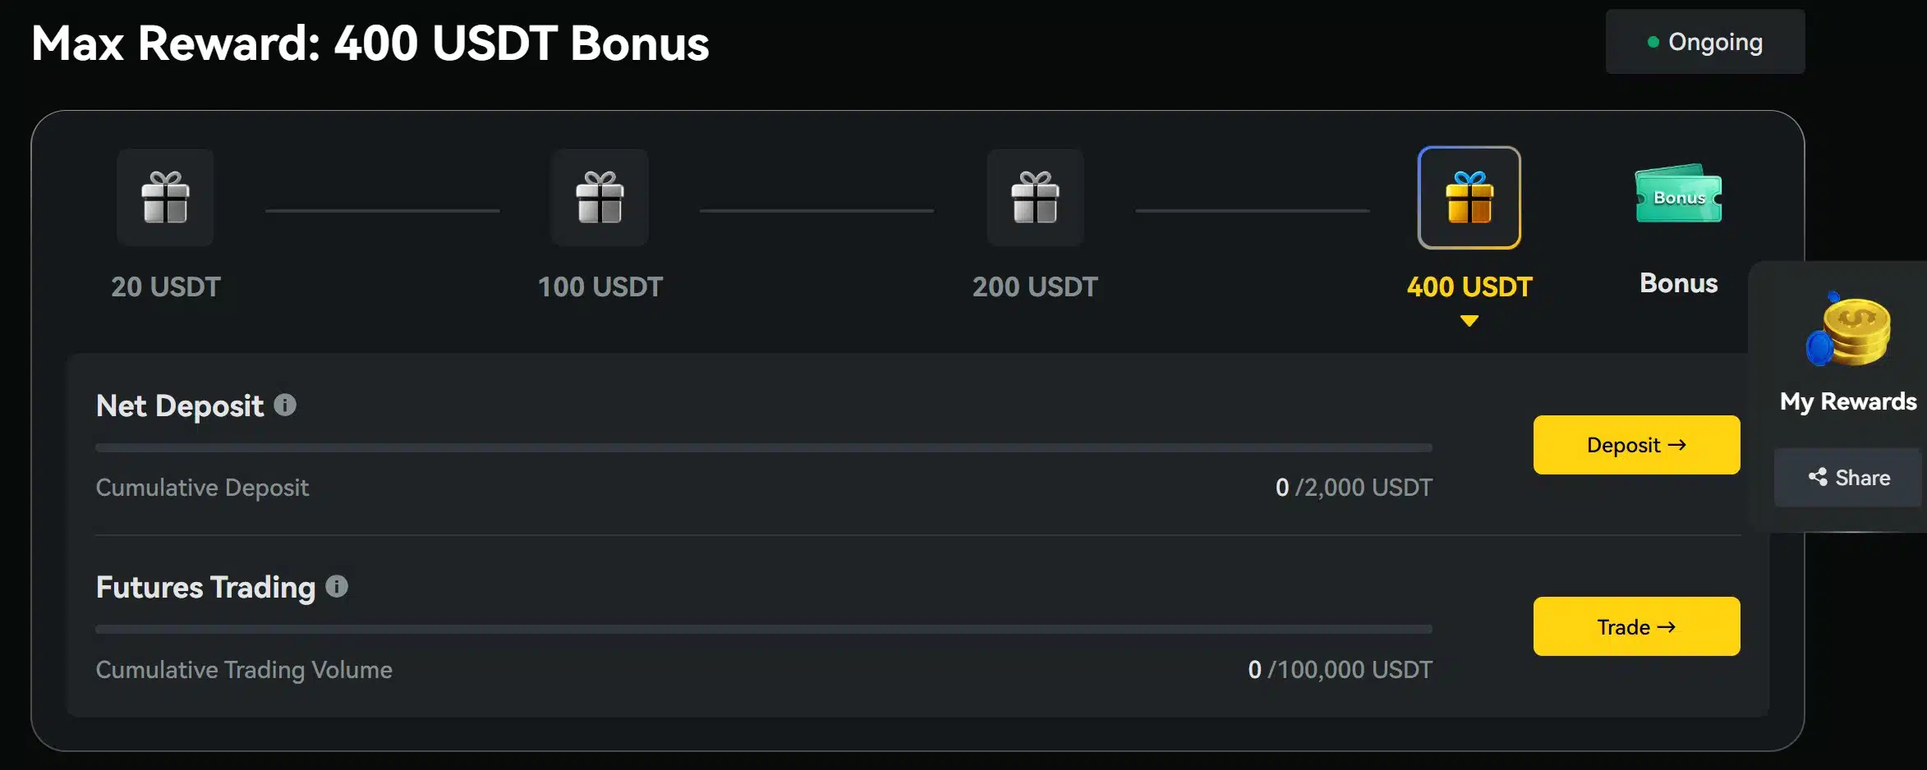Select the 100 USDT gift reward icon
1927x770 pixels.
coord(600,197)
